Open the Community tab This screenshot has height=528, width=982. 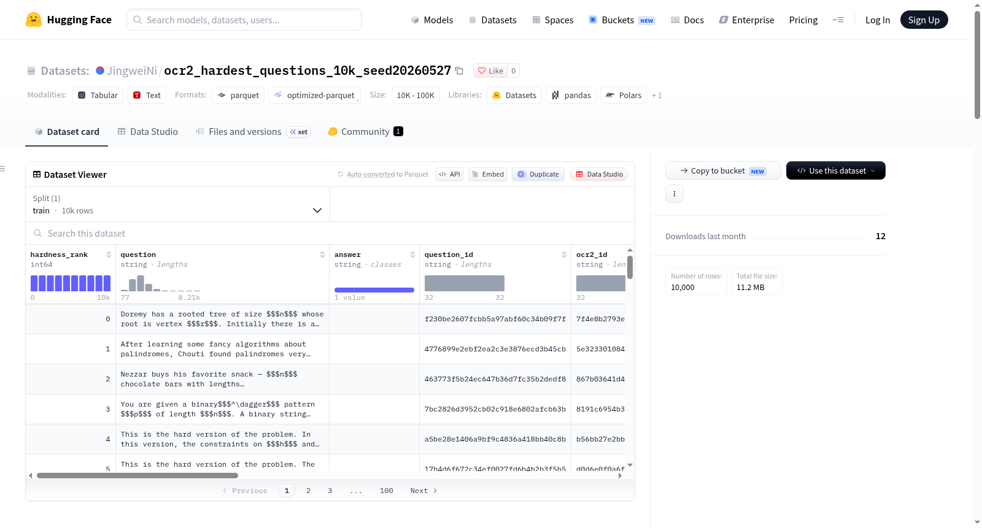tap(365, 132)
